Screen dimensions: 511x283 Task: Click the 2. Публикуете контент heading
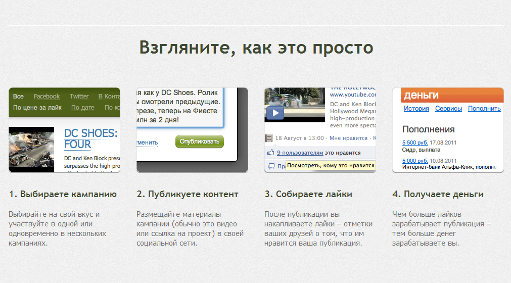click(188, 194)
